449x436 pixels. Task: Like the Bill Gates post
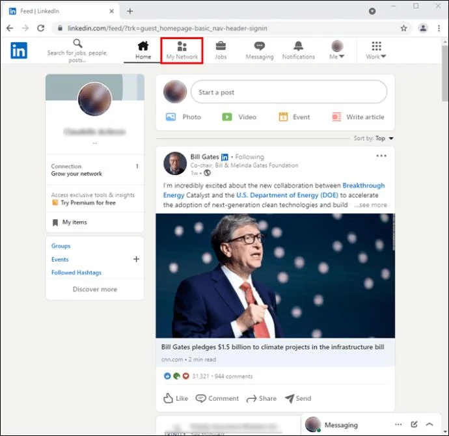[x=176, y=398]
